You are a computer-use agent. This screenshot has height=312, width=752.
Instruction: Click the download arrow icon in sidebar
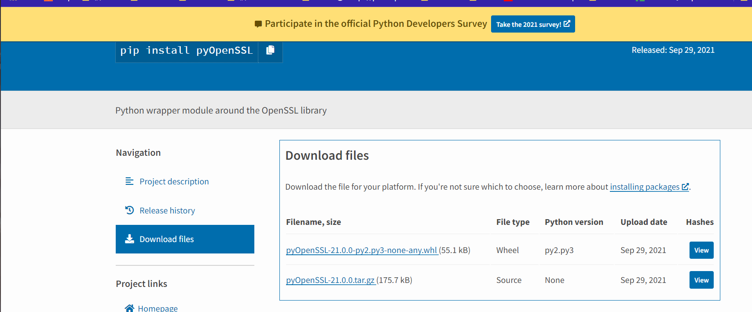(x=129, y=239)
